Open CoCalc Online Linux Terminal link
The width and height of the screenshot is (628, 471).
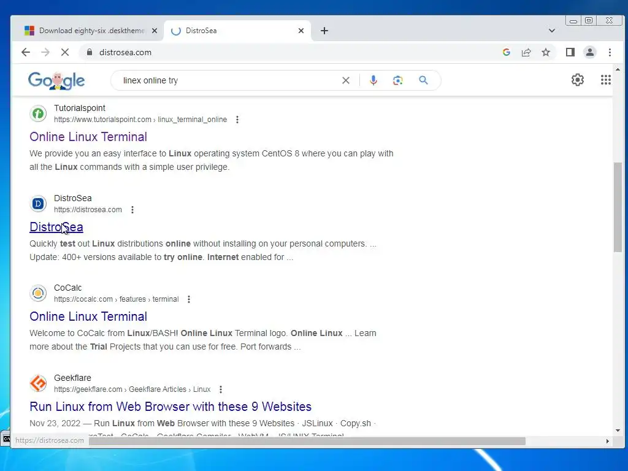pyautogui.click(x=88, y=317)
